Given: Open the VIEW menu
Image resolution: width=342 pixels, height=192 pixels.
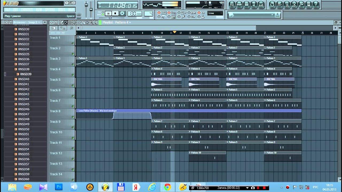Looking at the screenshot, I should [39, 10].
